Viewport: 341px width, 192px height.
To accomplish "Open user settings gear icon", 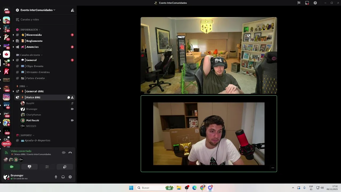I will (70, 177).
